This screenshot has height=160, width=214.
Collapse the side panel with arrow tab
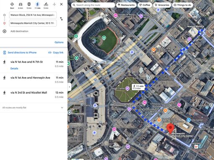tap(70, 87)
